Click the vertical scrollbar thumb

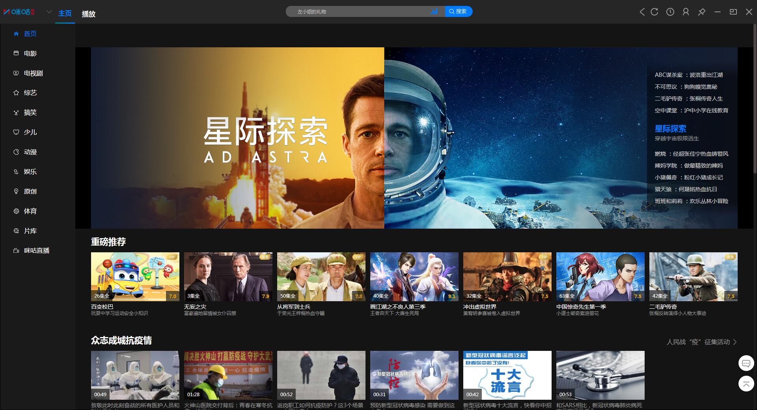pyautogui.click(x=755, y=99)
